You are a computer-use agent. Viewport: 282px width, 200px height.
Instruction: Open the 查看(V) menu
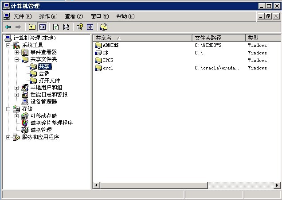(x=74, y=16)
